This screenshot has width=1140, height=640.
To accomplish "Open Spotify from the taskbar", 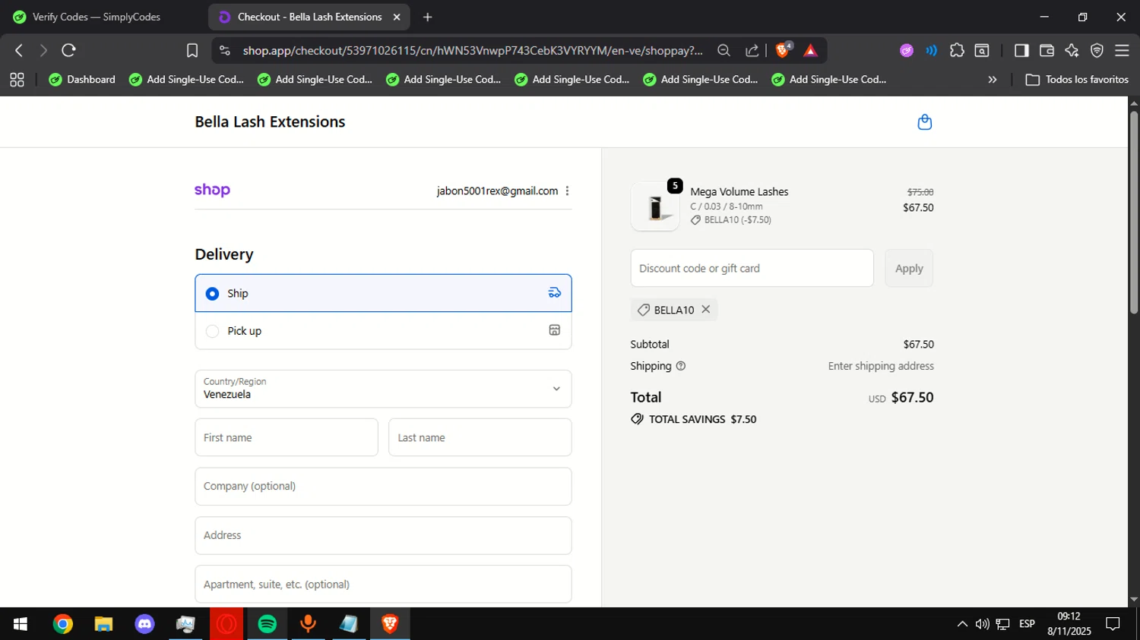I will click(268, 624).
